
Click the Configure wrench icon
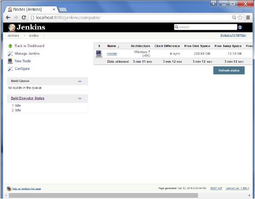point(10,69)
